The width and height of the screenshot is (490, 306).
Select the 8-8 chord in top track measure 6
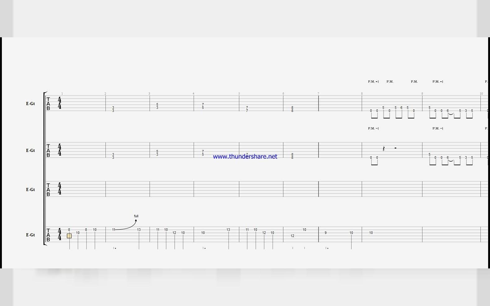tap(292, 109)
